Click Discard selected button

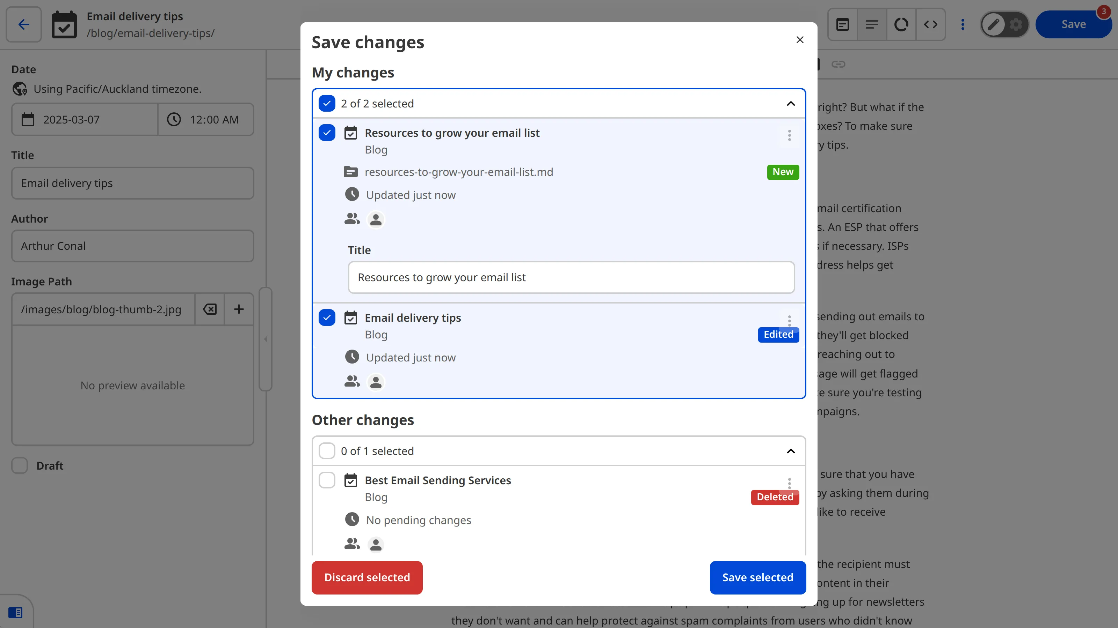click(367, 577)
